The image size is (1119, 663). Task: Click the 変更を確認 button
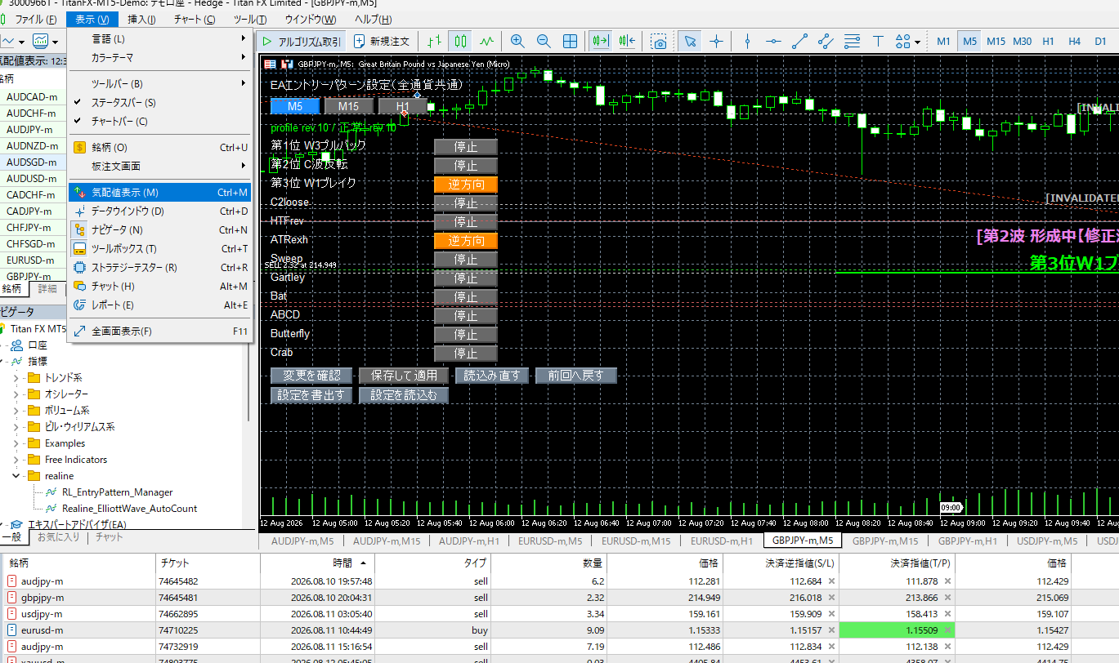click(x=311, y=376)
